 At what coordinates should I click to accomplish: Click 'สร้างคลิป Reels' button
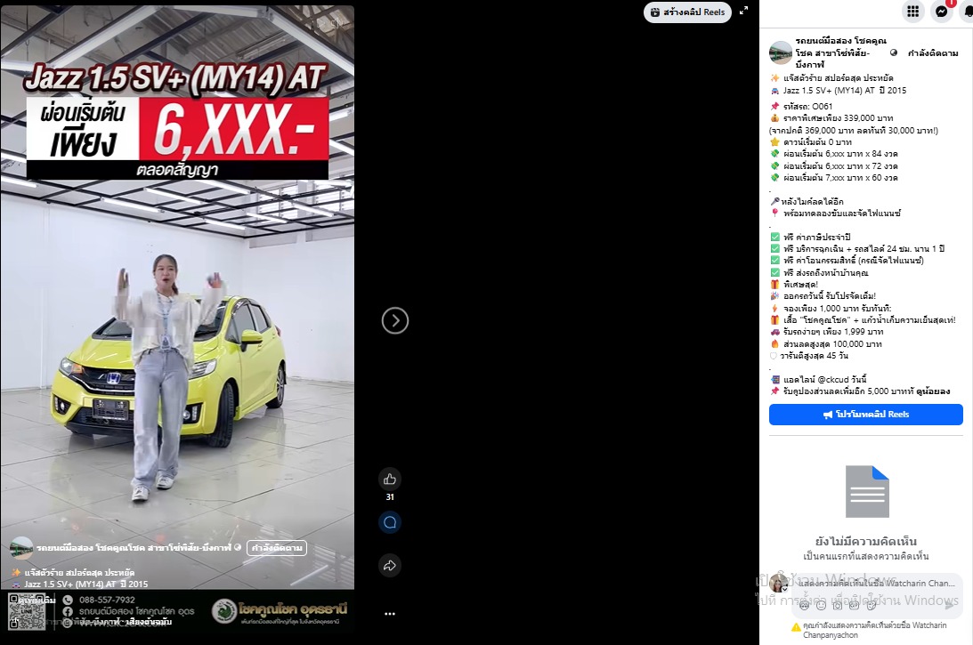pyautogui.click(x=687, y=12)
